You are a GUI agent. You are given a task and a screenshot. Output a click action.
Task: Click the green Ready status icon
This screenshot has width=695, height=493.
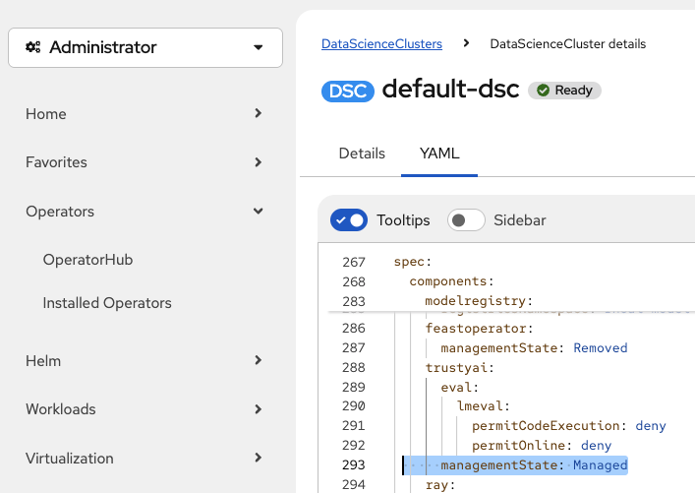click(x=543, y=91)
